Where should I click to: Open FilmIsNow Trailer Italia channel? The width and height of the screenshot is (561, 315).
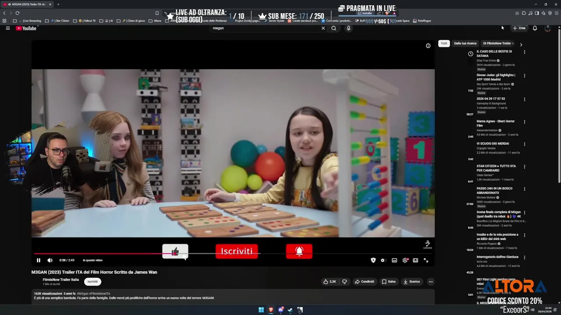point(60,280)
